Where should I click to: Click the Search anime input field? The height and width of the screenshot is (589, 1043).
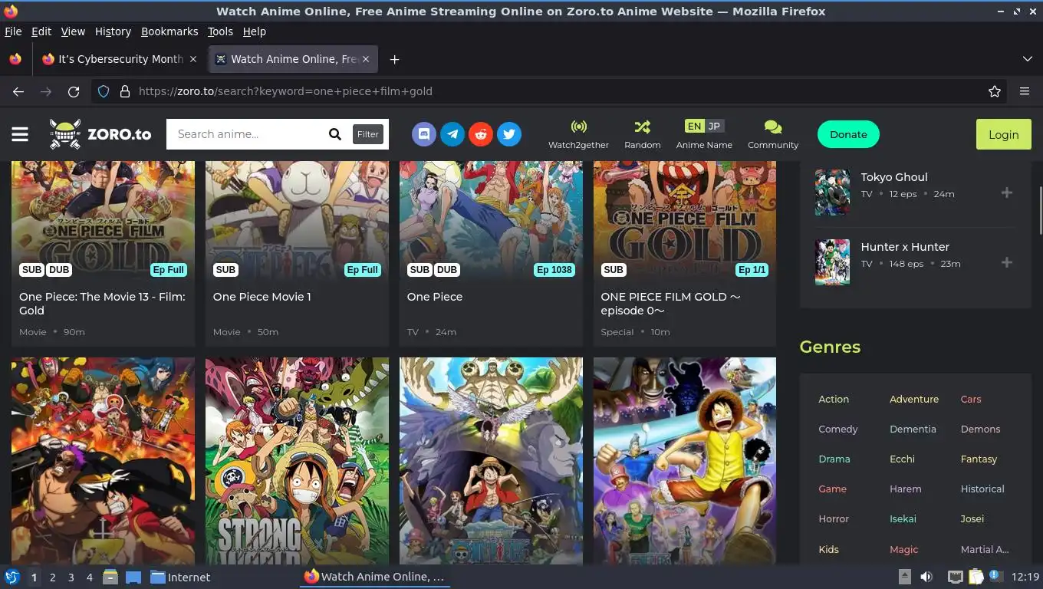point(247,134)
